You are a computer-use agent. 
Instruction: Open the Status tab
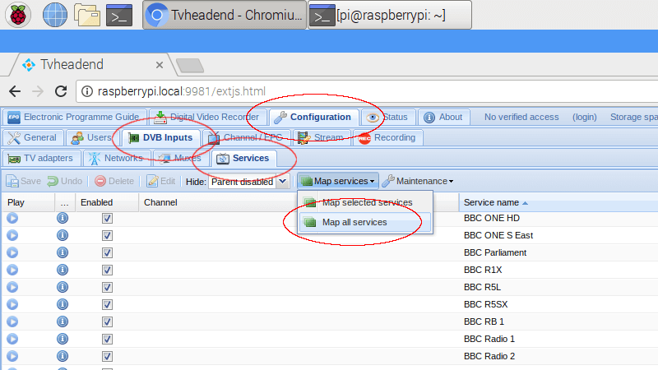pyautogui.click(x=387, y=117)
